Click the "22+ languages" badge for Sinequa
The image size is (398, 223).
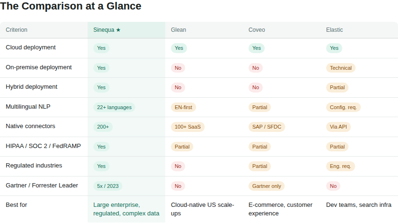point(114,107)
